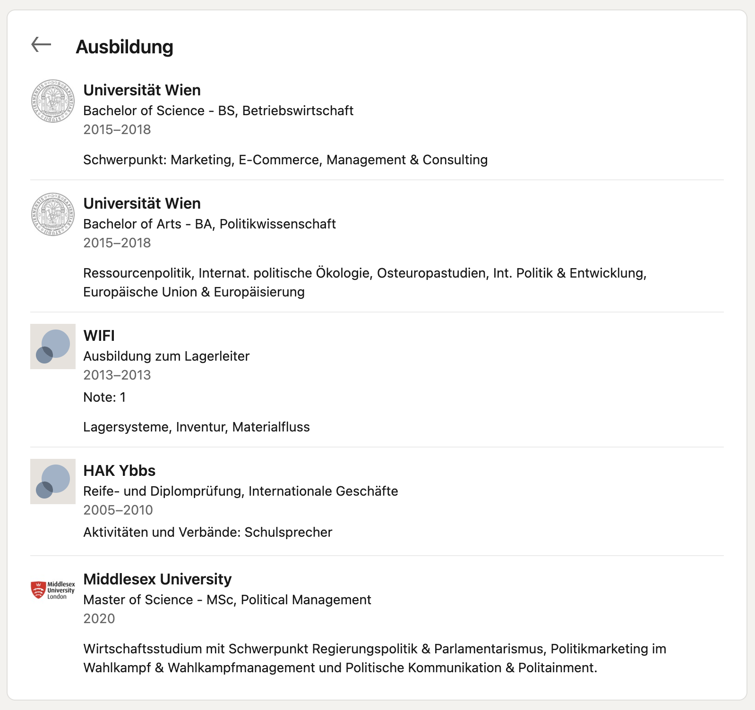This screenshot has height=710, width=755.
Task: Click the WIFI school name
Action: [99, 336]
